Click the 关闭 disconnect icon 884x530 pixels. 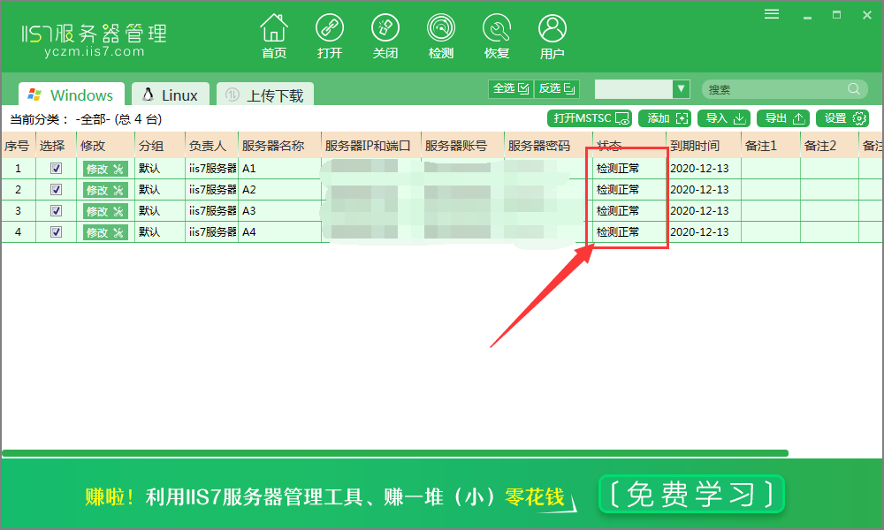(x=385, y=36)
